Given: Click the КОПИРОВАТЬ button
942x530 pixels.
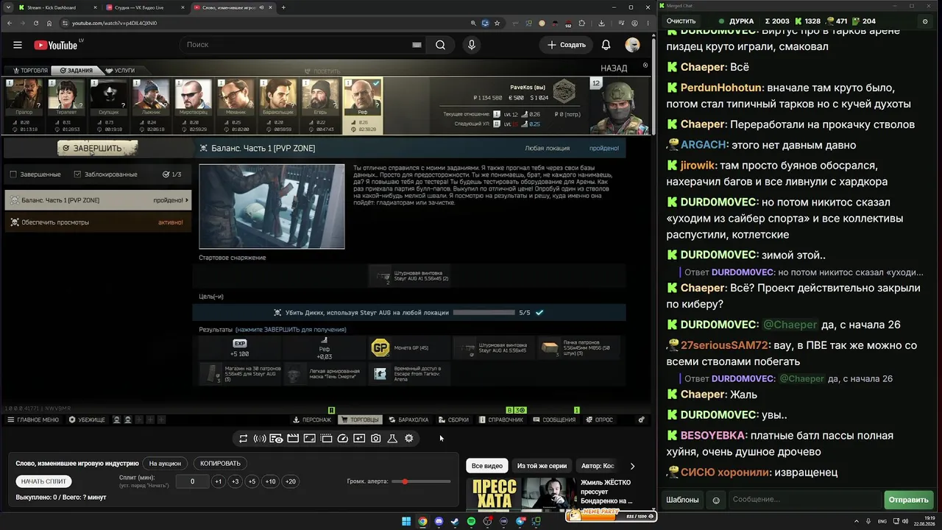Looking at the screenshot, I should pyautogui.click(x=221, y=464).
